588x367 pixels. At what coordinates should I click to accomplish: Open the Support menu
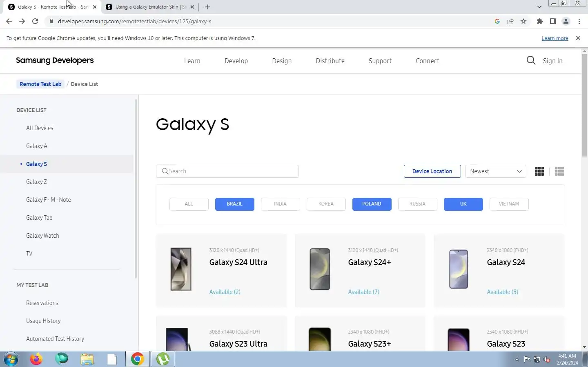coord(380,61)
